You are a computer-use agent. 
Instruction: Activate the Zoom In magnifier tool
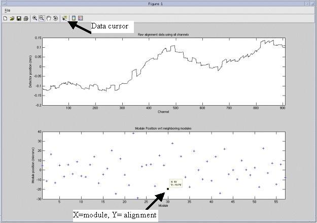point(35,18)
